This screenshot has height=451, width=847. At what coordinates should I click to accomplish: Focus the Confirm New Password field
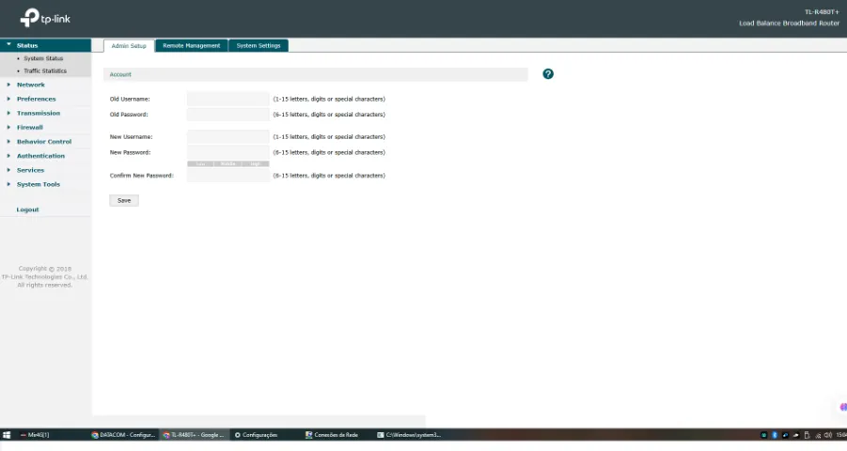(227, 176)
